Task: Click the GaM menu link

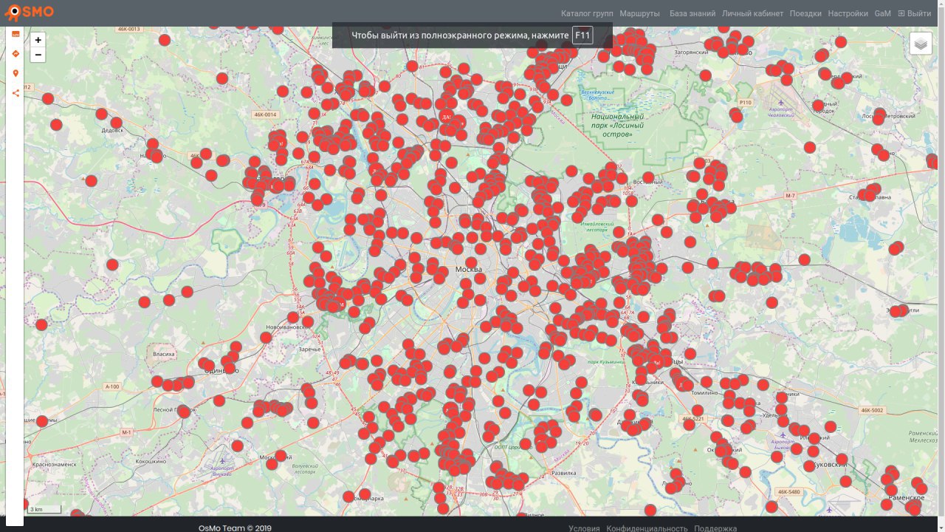Action: click(x=882, y=13)
